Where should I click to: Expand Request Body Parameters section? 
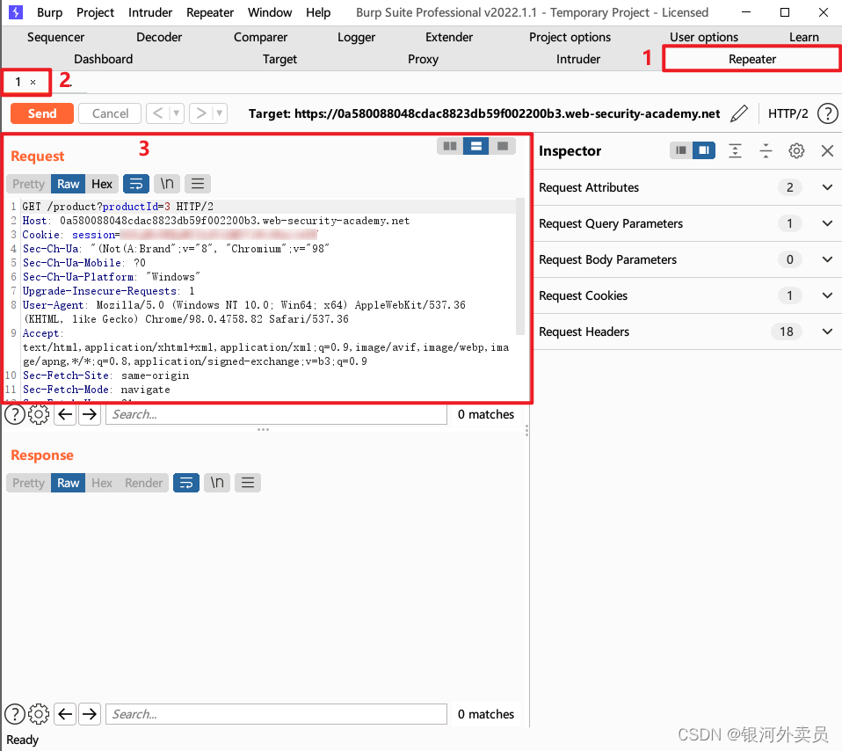pos(827,259)
